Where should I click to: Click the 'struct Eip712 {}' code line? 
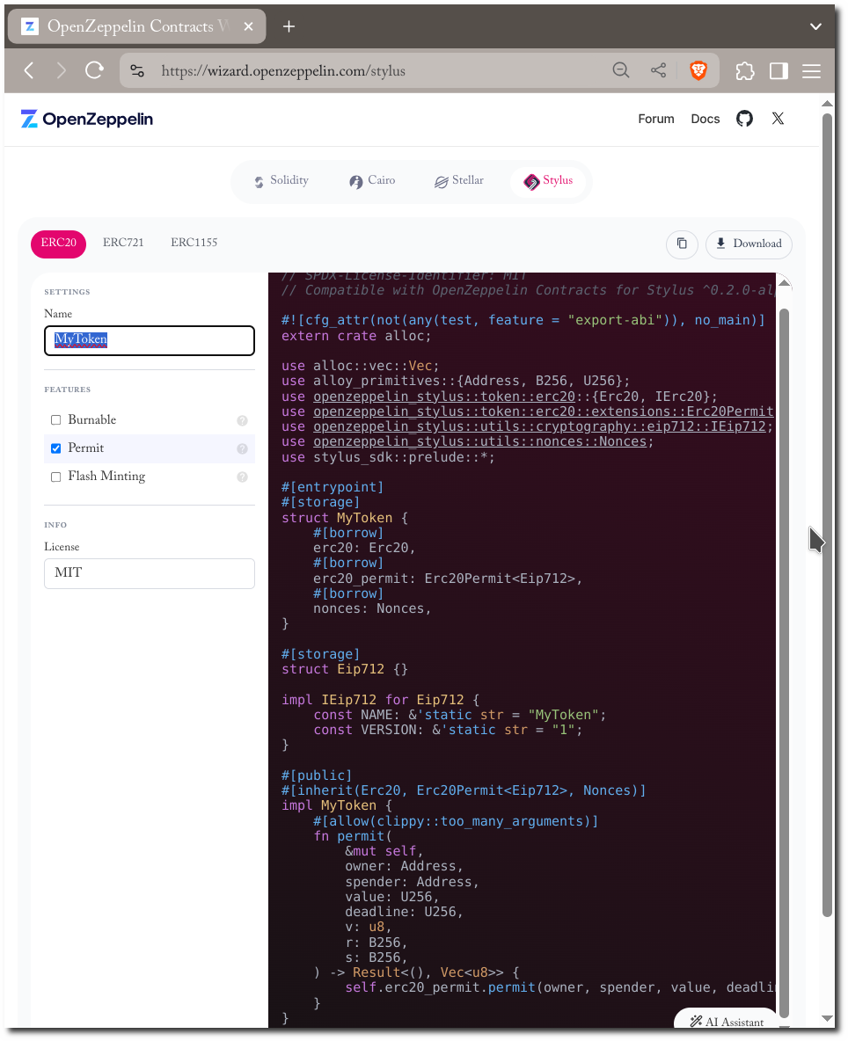pyautogui.click(x=345, y=669)
